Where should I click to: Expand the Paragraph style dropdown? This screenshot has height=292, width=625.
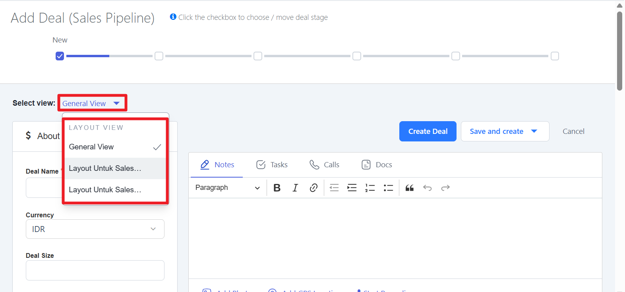(x=227, y=188)
